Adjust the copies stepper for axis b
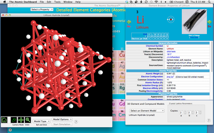 193,112
